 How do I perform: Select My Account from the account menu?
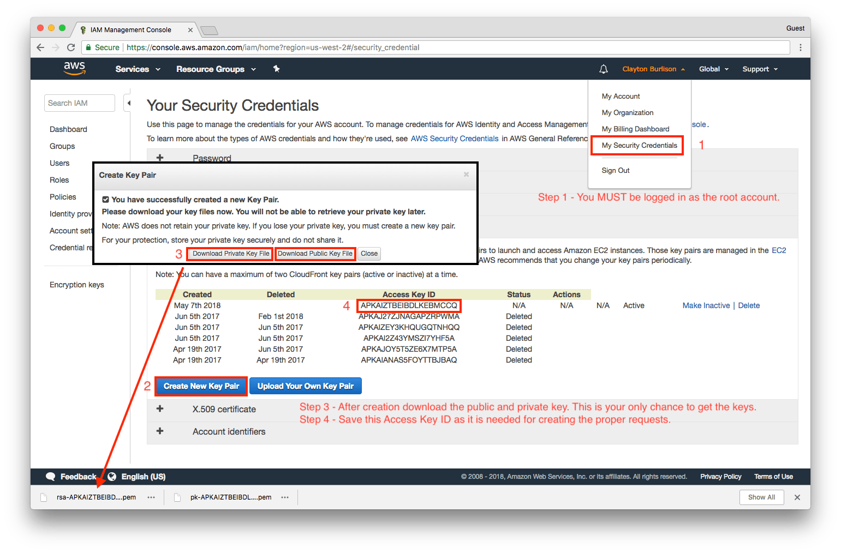[x=621, y=97]
